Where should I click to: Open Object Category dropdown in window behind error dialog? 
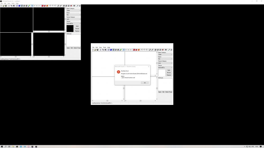click(x=165, y=54)
